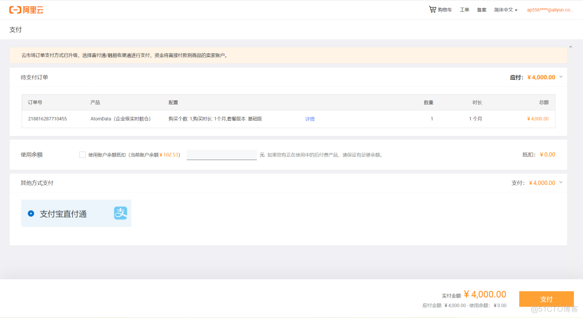Click the 实付金额 ¥4,000.00 total
The width and height of the screenshot is (583, 318).
click(x=485, y=294)
